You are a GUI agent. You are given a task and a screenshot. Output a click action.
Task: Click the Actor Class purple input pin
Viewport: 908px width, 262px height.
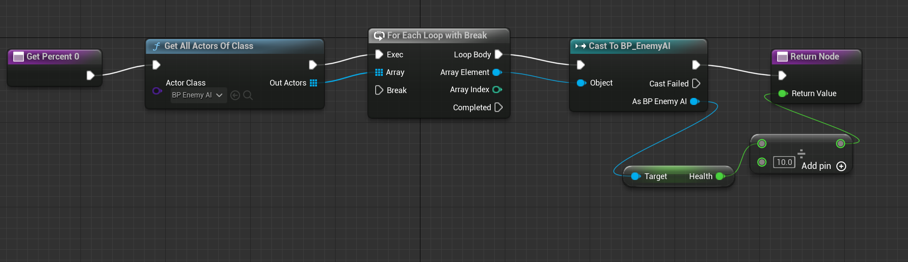pos(157,91)
